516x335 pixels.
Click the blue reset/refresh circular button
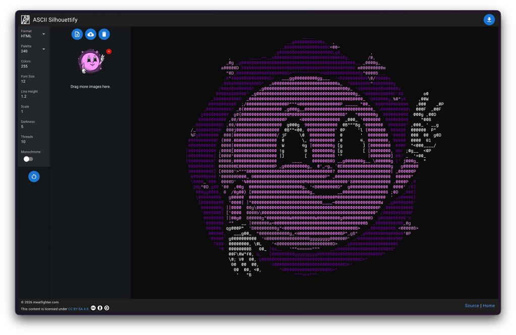tap(34, 176)
